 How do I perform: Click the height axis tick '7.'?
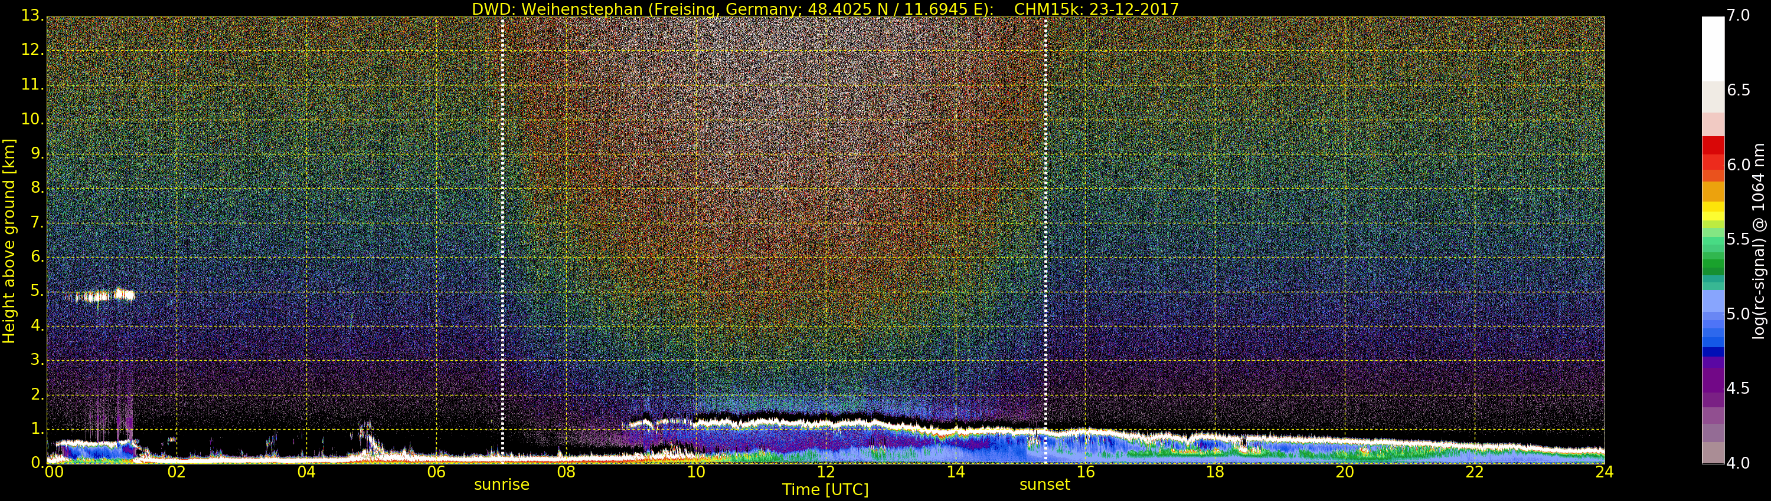click(x=37, y=222)
